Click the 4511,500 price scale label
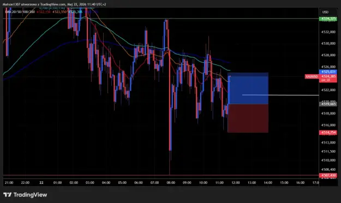 click(x=328, y=152)
